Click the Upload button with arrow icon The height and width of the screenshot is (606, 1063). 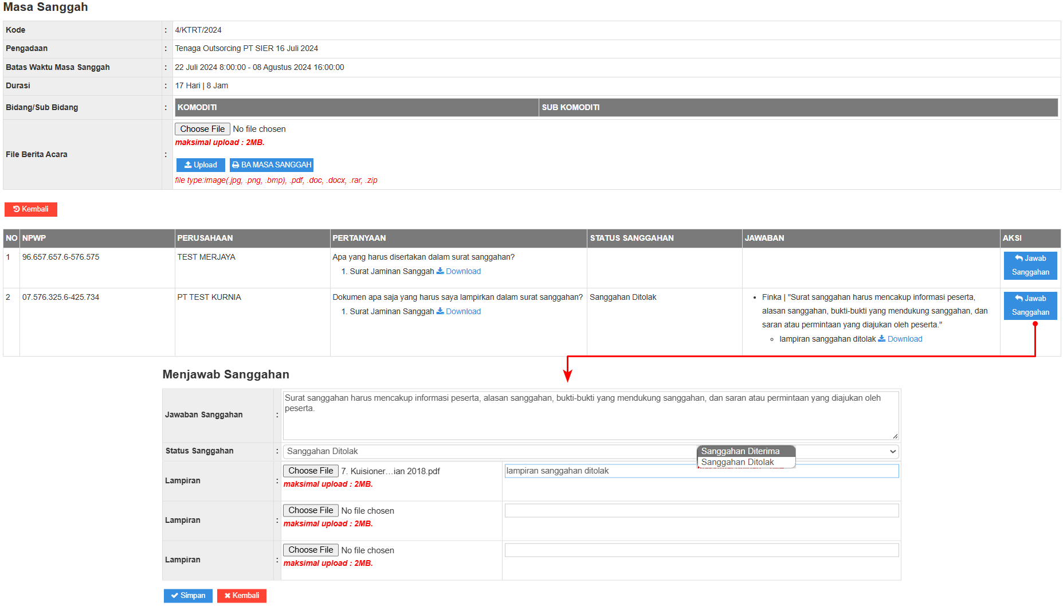pos(201,165)
